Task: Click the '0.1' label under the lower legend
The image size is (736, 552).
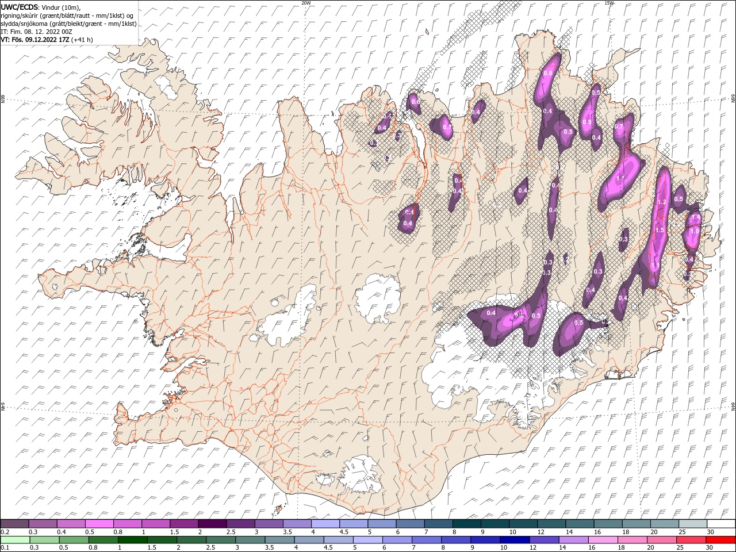Action: 5,548
